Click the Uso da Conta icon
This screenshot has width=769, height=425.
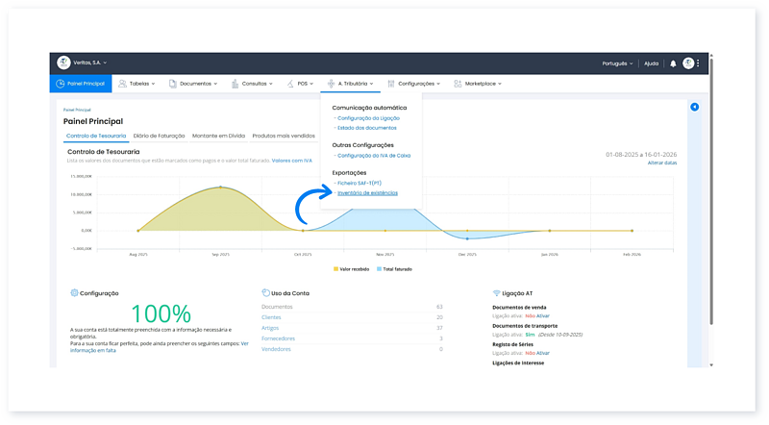click(x=265, y=292)
